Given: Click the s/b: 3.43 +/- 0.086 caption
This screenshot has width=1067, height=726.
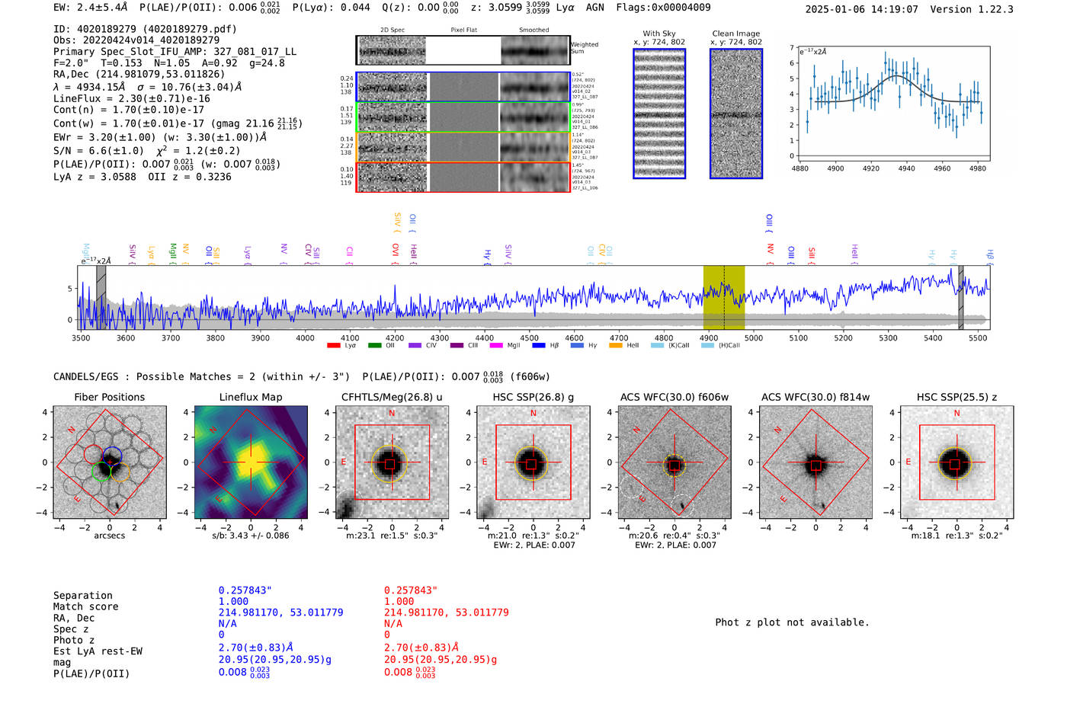Looking at the screenshot, I should tap(251, 536).
